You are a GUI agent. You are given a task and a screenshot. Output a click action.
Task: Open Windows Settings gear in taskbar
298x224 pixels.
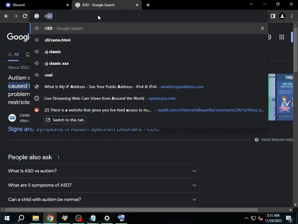(107, 218)
